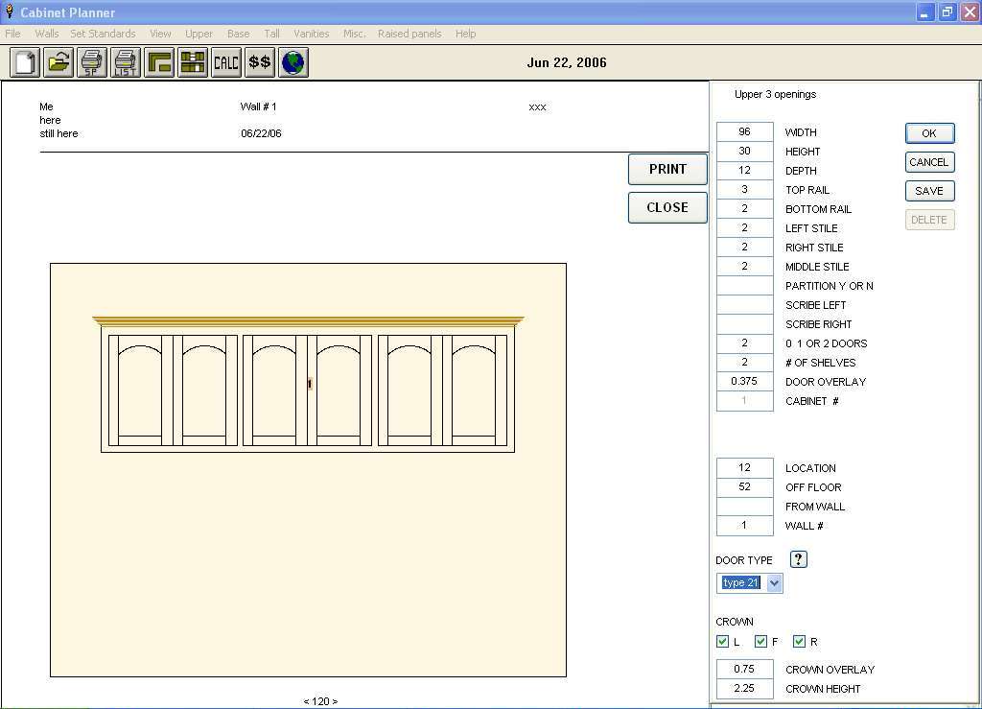Viewport: 982px width, 709px height.
Task: Confirm with the OK button
Action: [929, 133]
